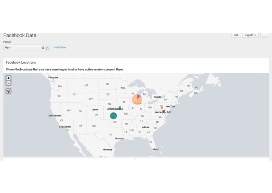Open the more options ellipsis button
Screen dimensions: 272x193
(x=265, y=35)
